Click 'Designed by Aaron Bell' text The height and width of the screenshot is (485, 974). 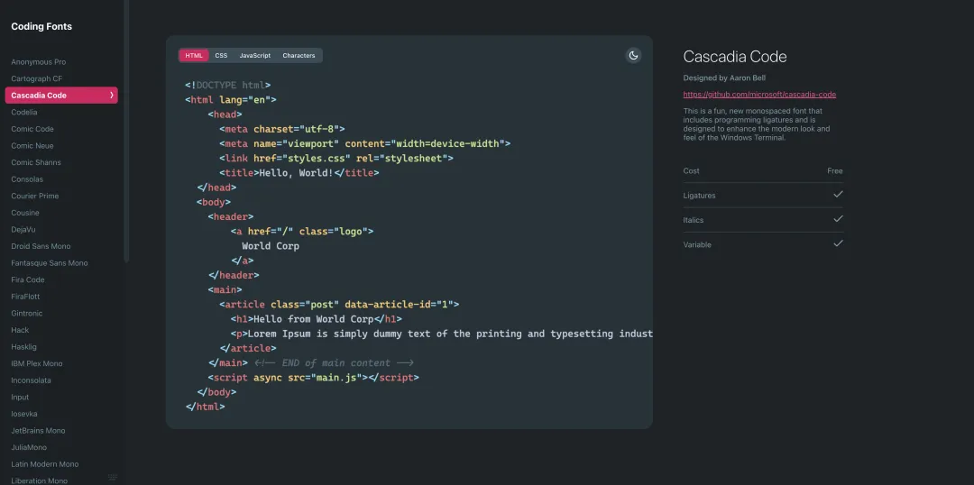click(x=724, y=78)
